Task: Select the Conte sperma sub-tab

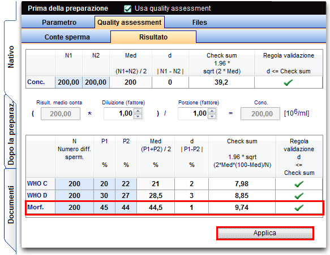Action: 67,37
